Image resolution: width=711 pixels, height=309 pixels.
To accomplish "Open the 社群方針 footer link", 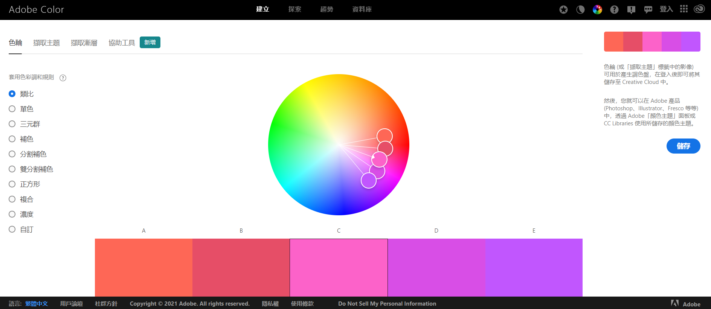I will click(106, 304).
